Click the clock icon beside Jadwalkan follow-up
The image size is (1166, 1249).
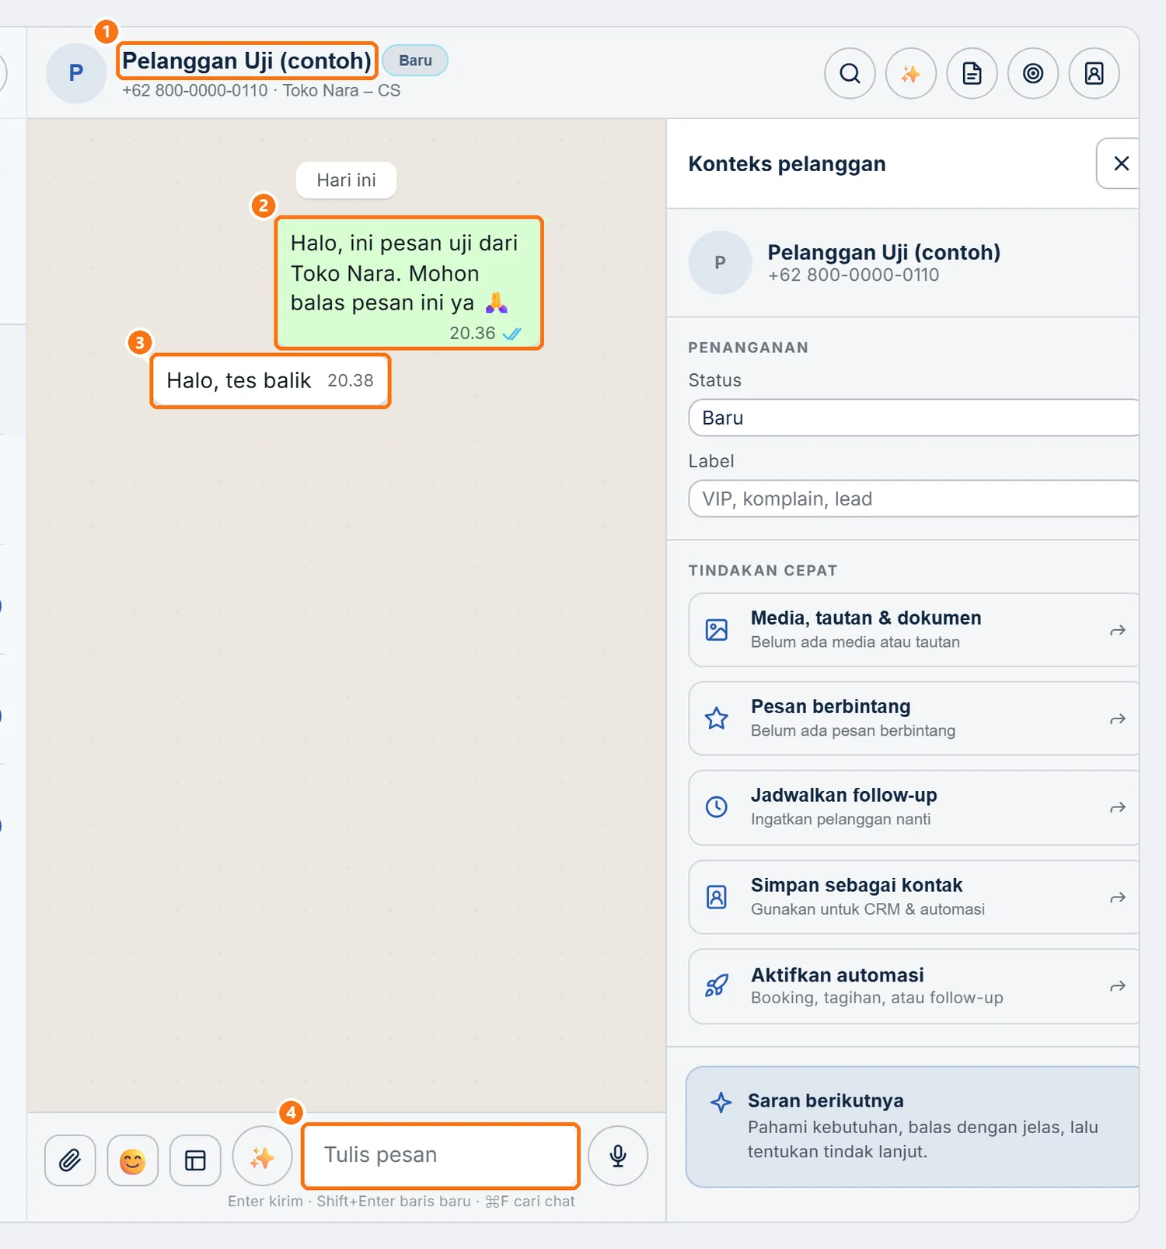coord(717,807)
